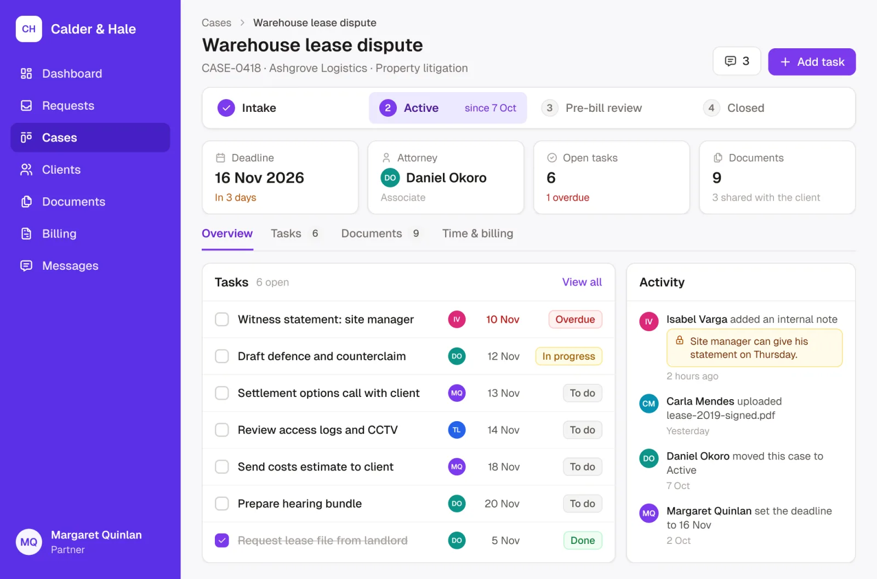The height and width of the screenshot is (579, 877).
Task: Click the Cases breadcrumb link
Action: pos(217,22)
